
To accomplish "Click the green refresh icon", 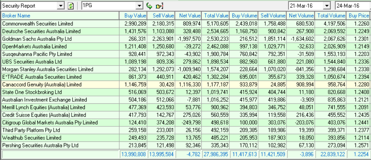I will pos(71,6).
